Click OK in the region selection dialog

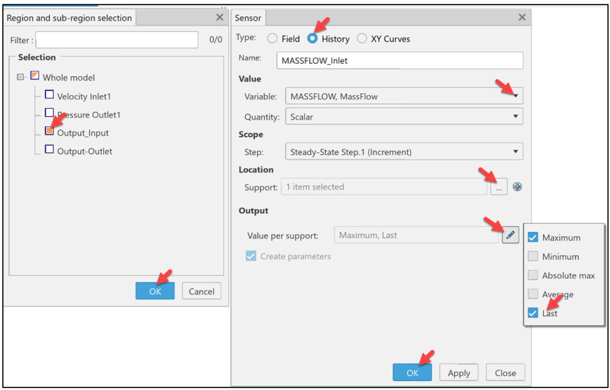(155, 291)
